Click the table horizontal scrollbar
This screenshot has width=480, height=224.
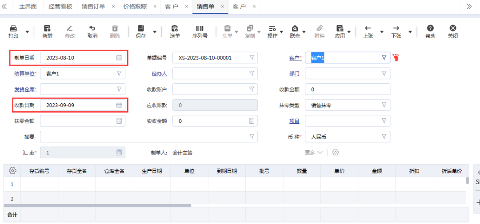pyautogui.click(x=98, y=205)
